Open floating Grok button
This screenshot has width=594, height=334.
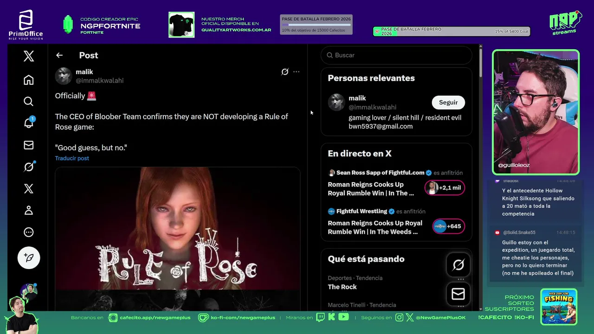[458, 265]
